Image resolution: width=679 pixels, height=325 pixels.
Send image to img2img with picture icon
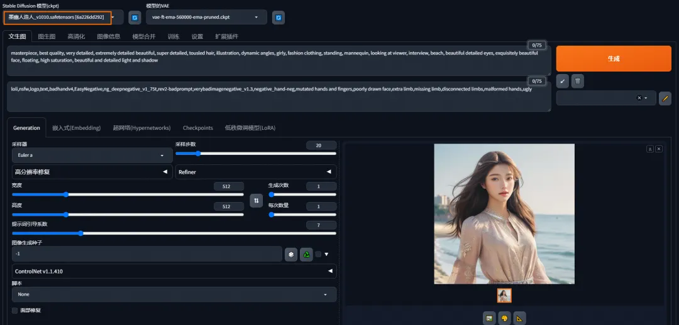tap(489, 318)
